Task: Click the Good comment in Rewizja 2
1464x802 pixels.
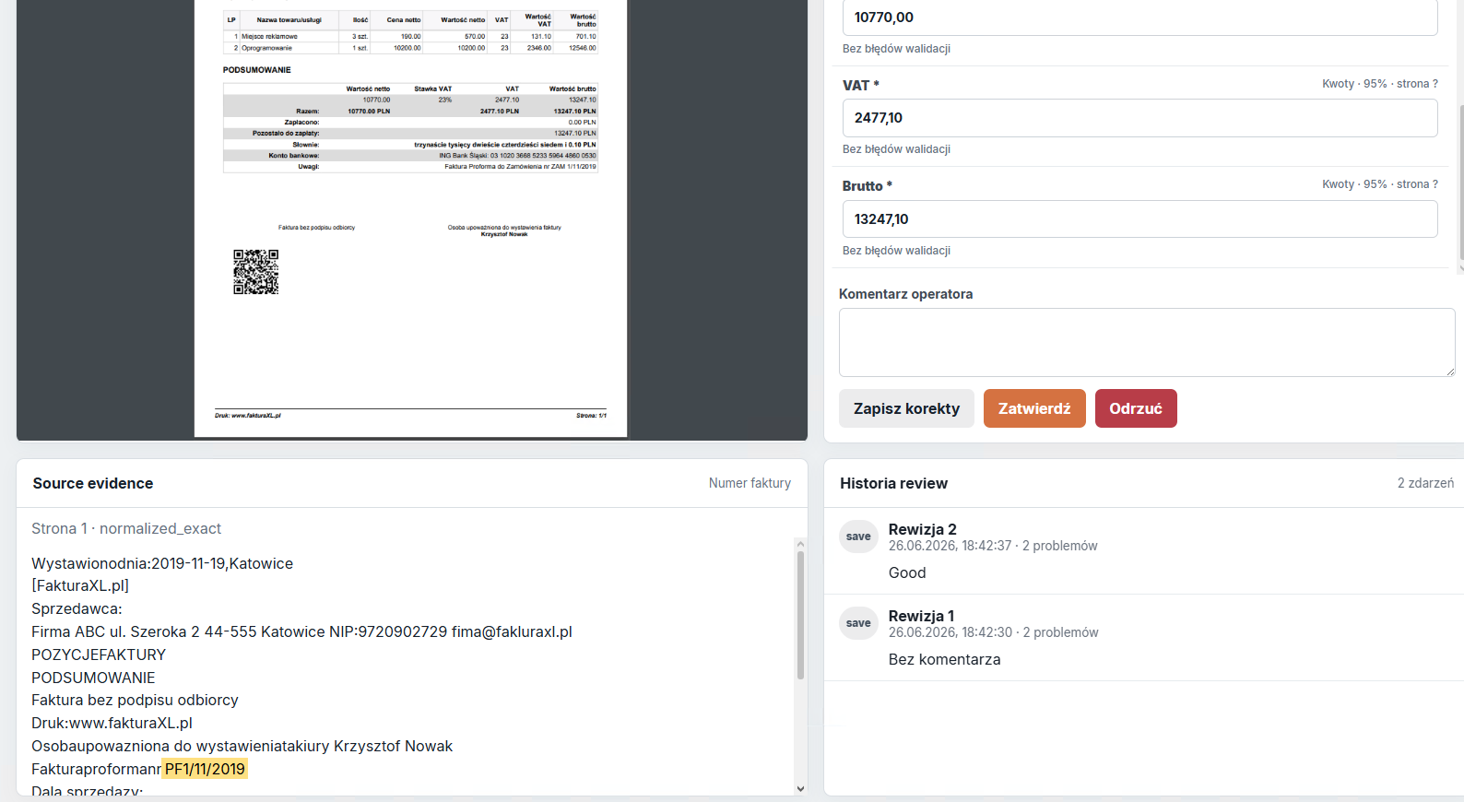Action: pyautogui.click(x=907, y=572)
